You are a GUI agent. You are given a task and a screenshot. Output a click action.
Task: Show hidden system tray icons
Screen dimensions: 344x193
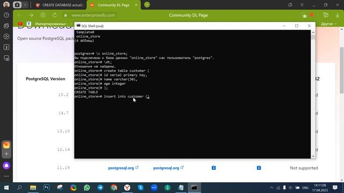click(271, 188)
